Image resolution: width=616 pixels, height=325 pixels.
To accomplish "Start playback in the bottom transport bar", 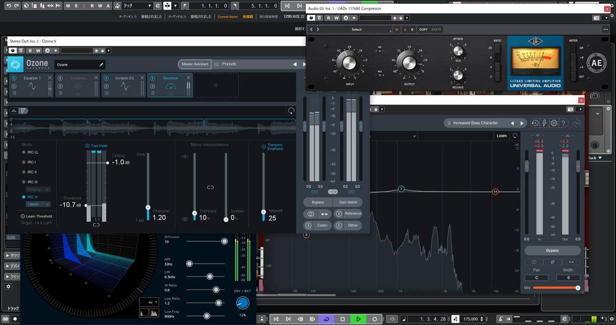I will [358, 319].
